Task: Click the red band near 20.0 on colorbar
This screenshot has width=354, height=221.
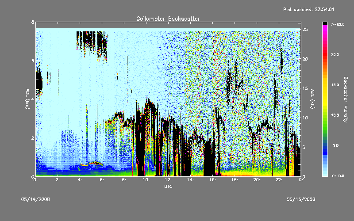Action: pos(325,55)
